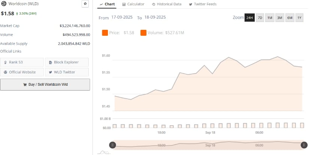Click the globe icon in Official Website
The width and height of the screenshot is (309, 155).
(6, 72)
